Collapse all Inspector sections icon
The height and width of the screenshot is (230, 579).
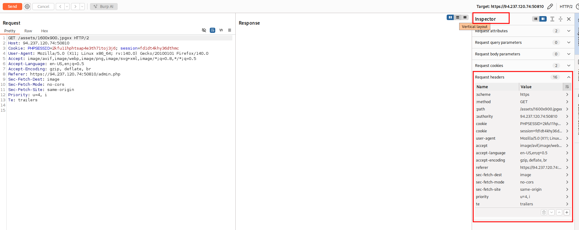(560, 19)
